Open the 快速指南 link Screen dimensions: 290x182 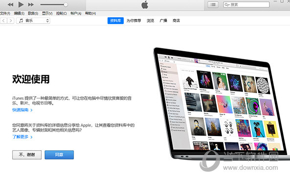click(22, 110)
